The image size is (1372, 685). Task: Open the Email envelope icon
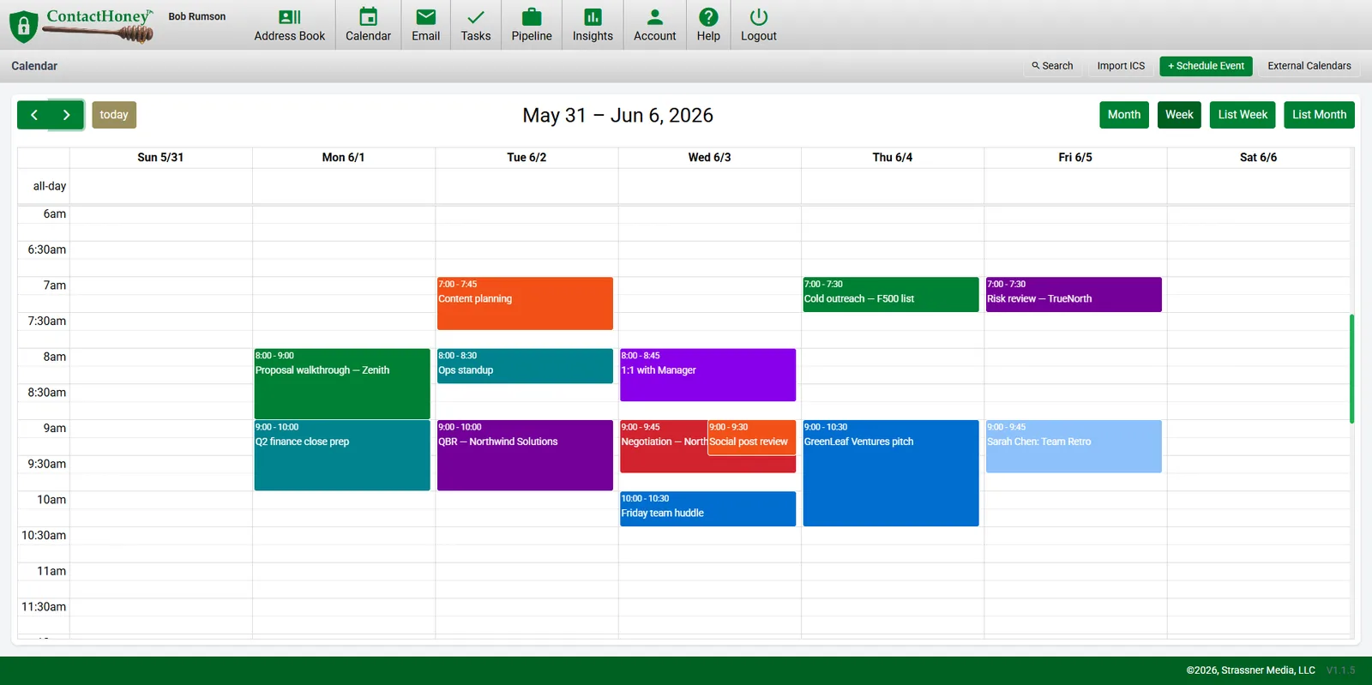[x=425, y=17]
